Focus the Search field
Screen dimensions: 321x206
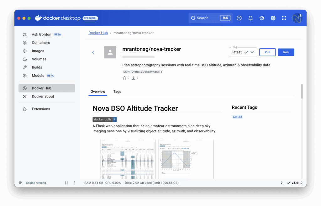point(210,18)
